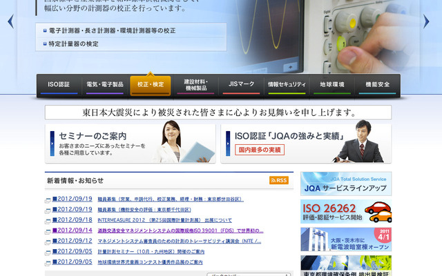This screenshot has height=276, width=442.
Task: Open the JQA サービスラインアップ side banner
Action: click(x=346, y=184)
